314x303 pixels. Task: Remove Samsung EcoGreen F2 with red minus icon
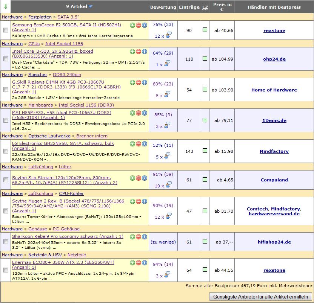click(139, 25)
